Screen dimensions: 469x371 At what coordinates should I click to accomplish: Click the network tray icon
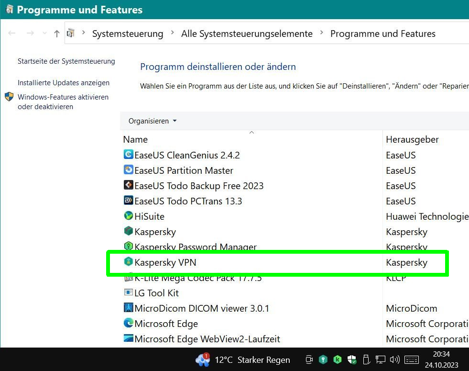tap(381, 360)
